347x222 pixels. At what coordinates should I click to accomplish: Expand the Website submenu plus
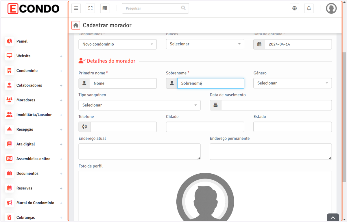[61, 56]
